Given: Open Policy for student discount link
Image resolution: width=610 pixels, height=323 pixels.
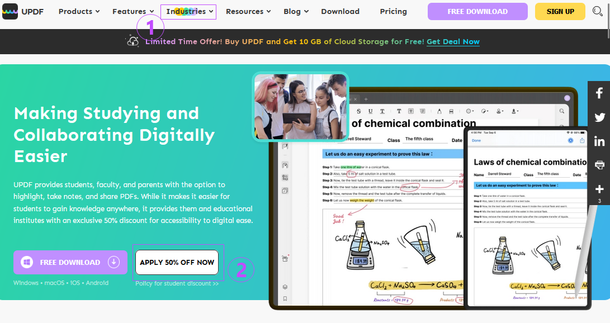Looking at the screenshot, I should click(x=177, y=283).
